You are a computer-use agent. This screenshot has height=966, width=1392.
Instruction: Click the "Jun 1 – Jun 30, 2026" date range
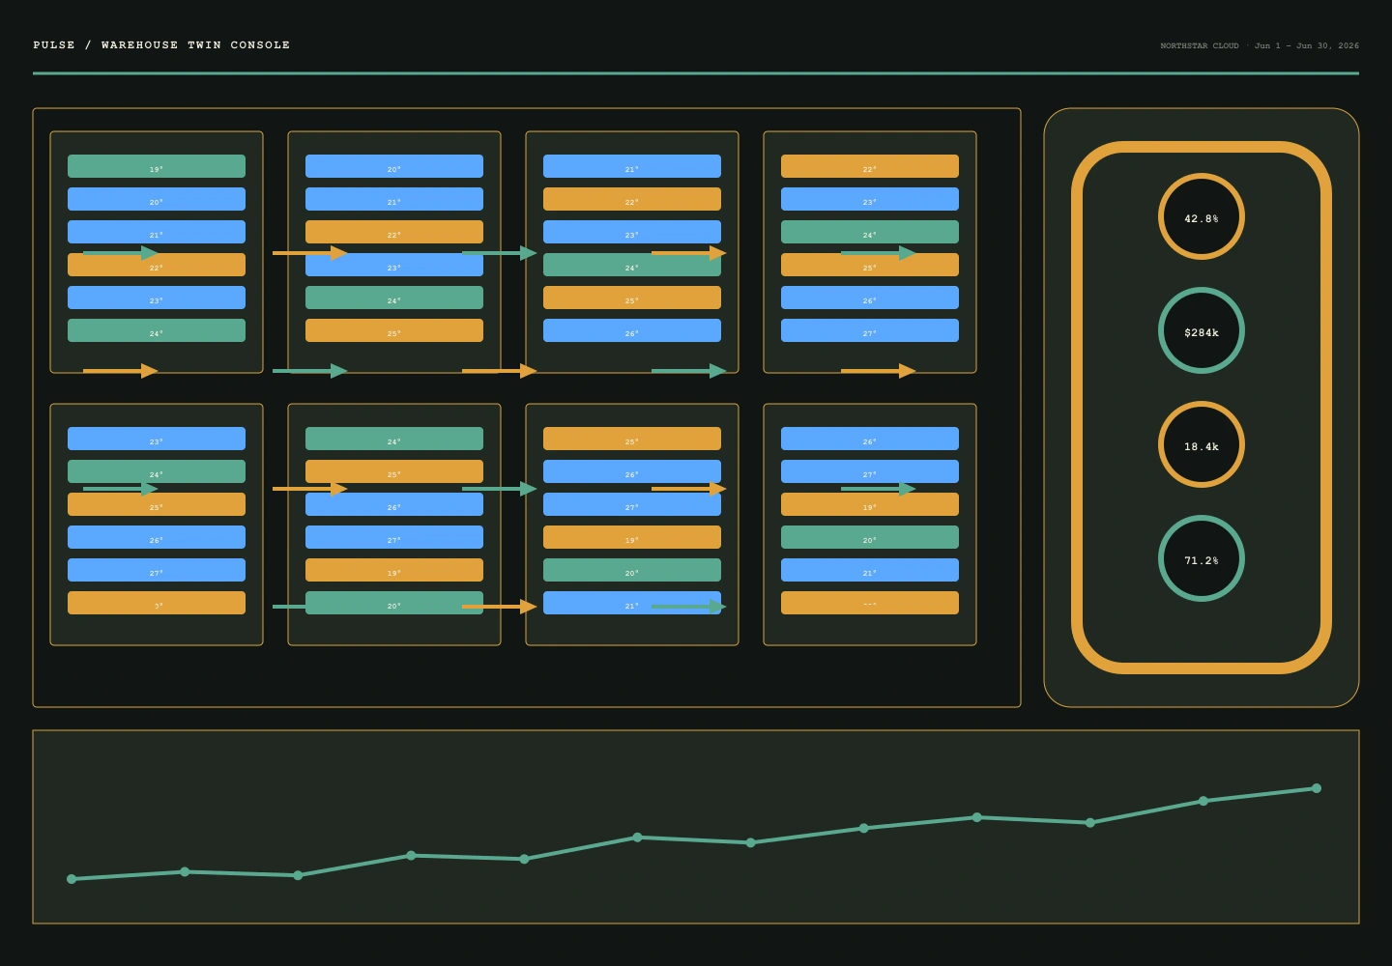pos(1307,45)
